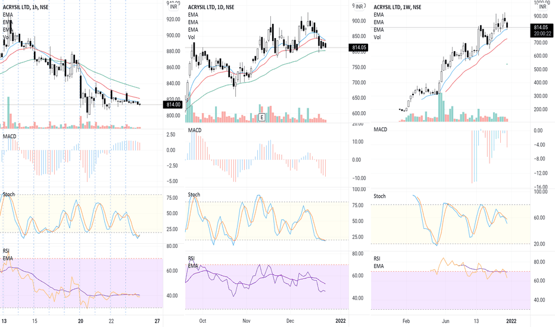Click the Stoch pane label on the 1W chart

pos(380,196)
